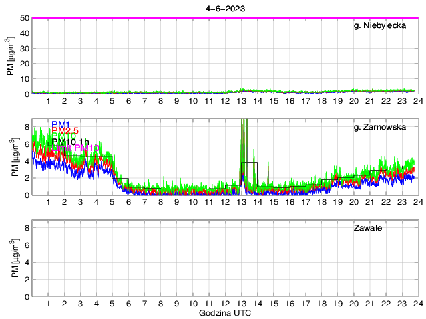Click the magenta PM10 legend text
Image resolution: width=426 pixels, height=319 pixels.
pyautogui.click(x=87, y=148)
